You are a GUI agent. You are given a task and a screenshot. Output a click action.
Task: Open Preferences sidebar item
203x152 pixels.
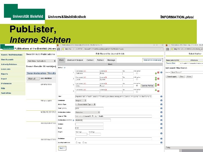[x=13, y=84]
